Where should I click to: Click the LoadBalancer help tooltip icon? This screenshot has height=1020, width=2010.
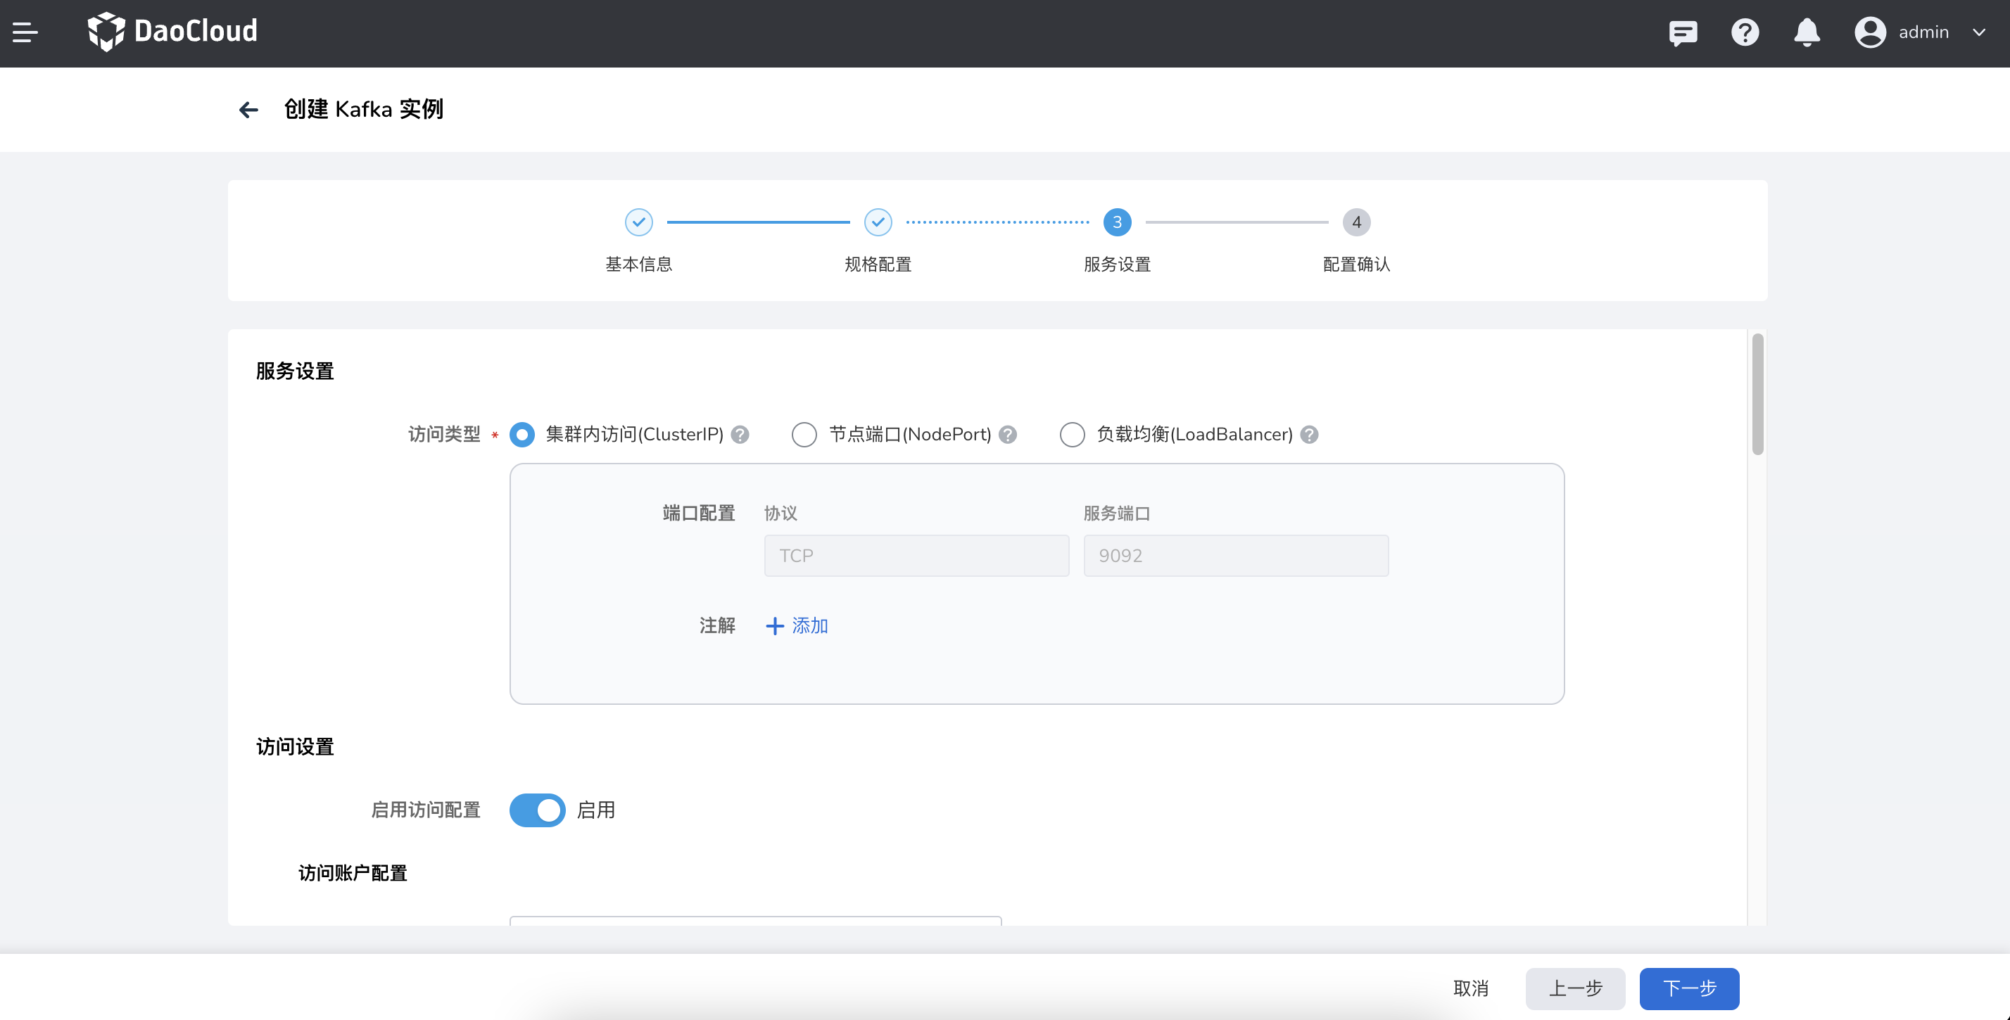tap(1309, 435)
